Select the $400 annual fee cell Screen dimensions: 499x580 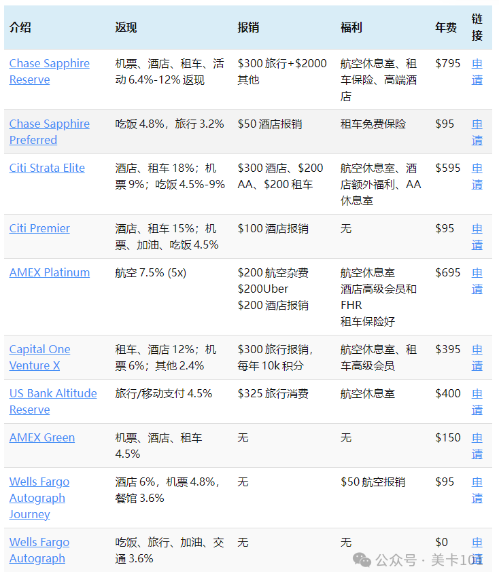pyautogui.click(x=448, y=393)
